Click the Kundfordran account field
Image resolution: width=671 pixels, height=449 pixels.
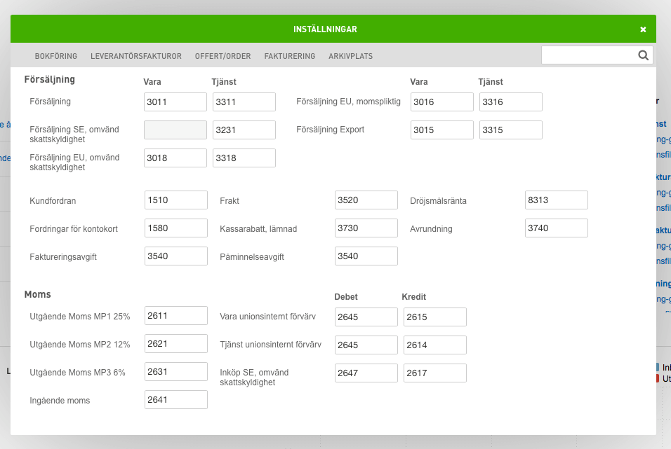tap(175, 200)
